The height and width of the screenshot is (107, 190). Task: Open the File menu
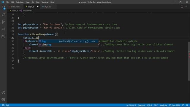click(7, 2)
